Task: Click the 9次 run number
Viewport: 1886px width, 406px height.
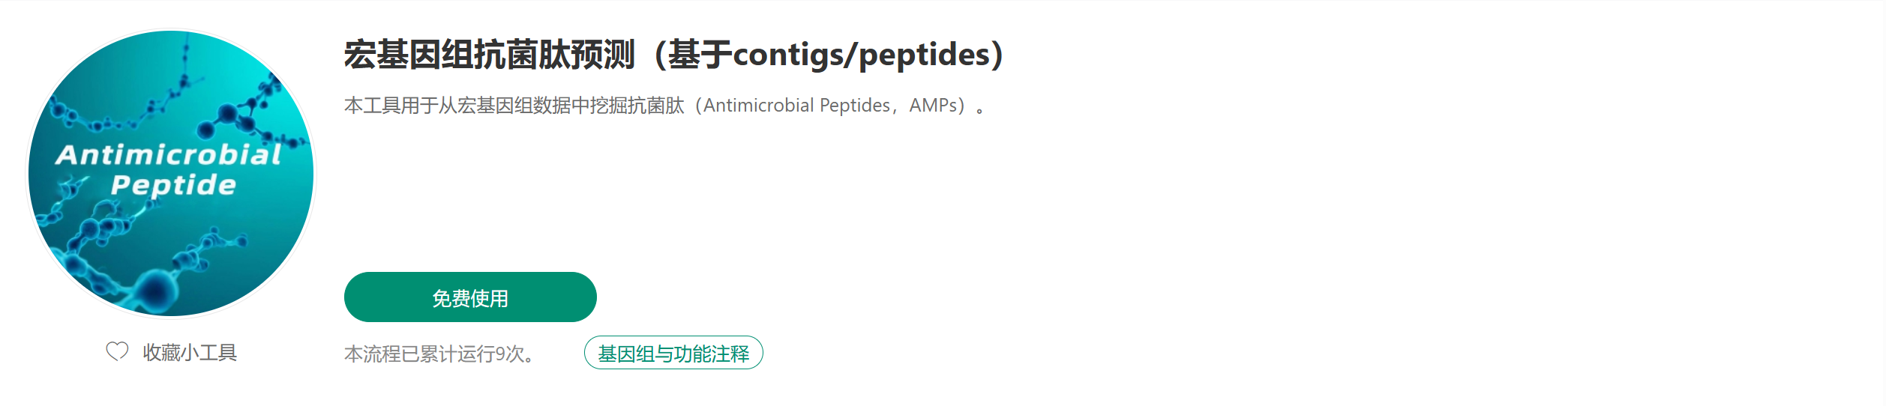Action: [510, 354]
